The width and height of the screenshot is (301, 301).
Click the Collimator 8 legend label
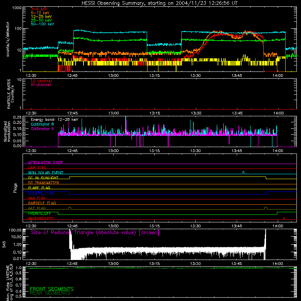[42, 124]
